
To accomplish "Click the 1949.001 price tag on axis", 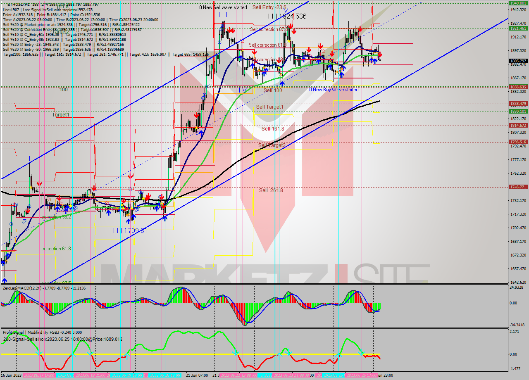I will pyautogui.click(x=518, y=3).
